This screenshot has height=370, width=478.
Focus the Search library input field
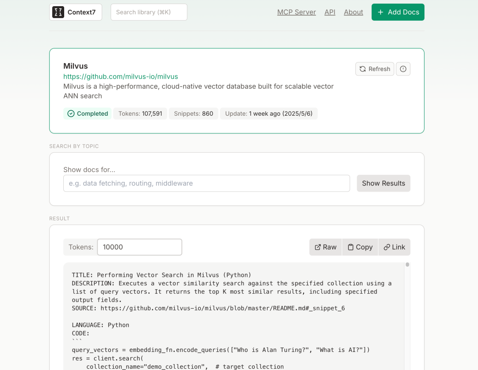[149, 12]
